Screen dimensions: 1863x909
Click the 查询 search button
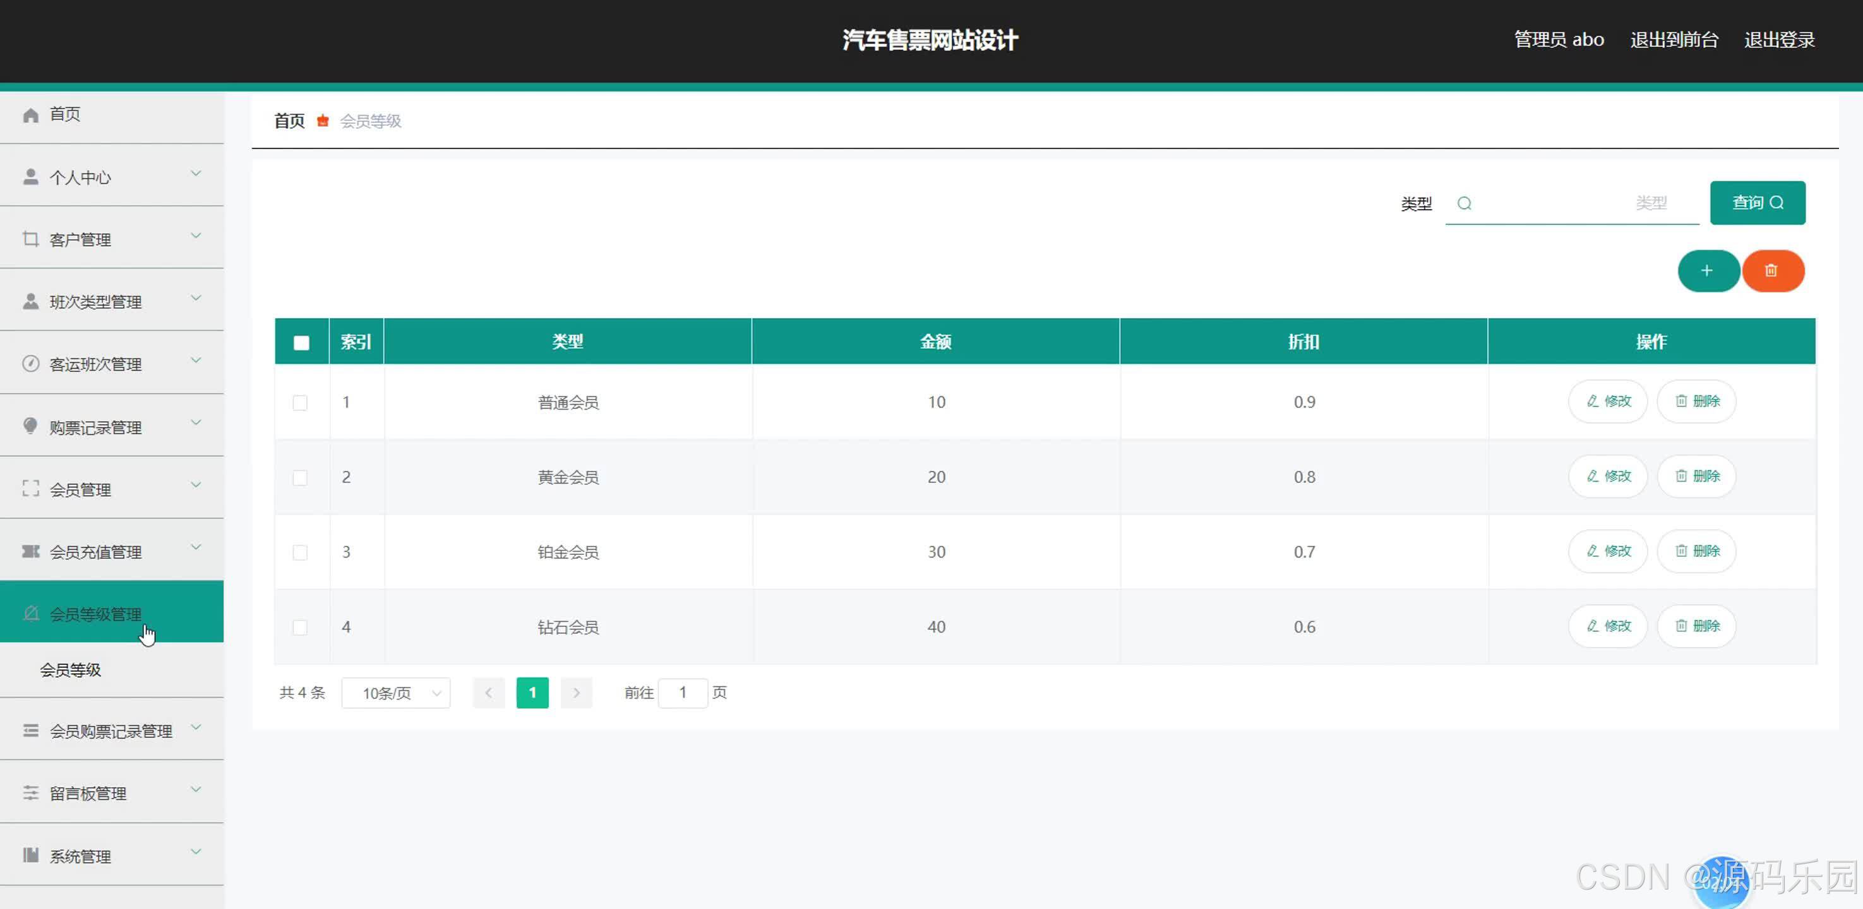(x=1758, y=203)
